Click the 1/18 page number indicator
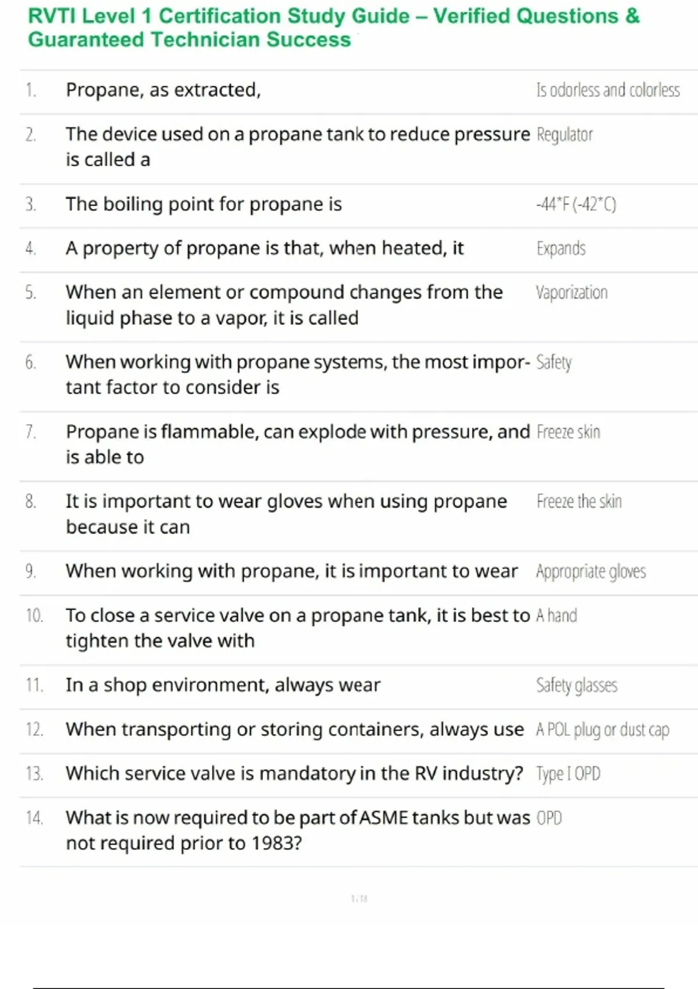 (x=359, y=899)
